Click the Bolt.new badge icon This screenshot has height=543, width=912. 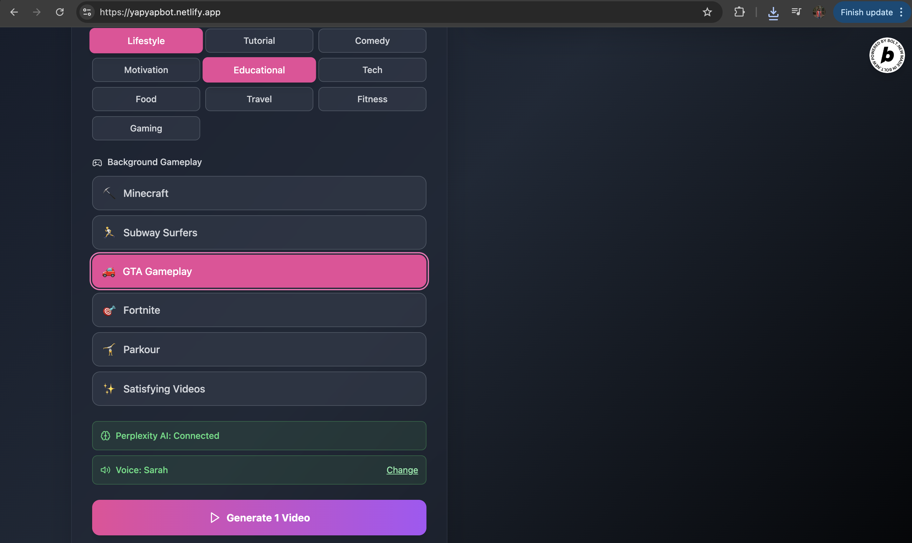coord(887,55)
